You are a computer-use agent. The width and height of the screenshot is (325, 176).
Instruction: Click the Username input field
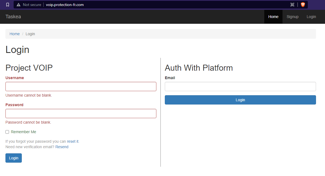81,86
